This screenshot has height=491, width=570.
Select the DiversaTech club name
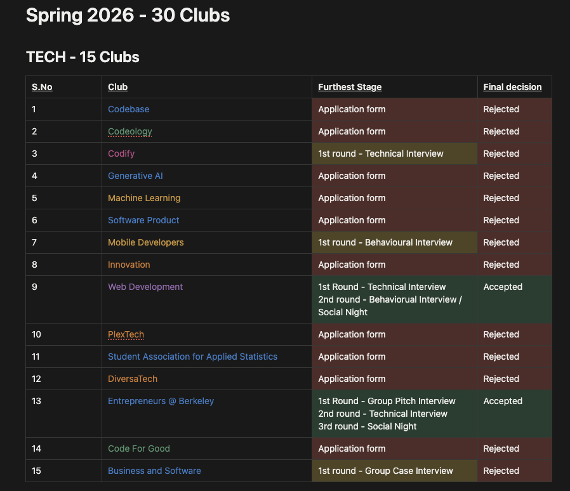pos(132,379)
